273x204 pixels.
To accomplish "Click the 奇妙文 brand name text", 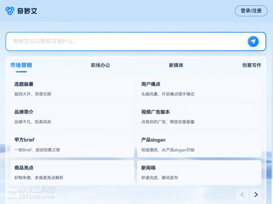I will pyautogui.click(x=27, y=11).
